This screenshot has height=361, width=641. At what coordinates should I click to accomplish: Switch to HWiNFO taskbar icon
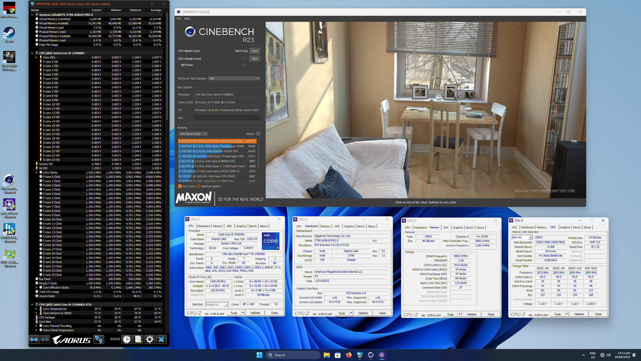(x=360, y=355)
